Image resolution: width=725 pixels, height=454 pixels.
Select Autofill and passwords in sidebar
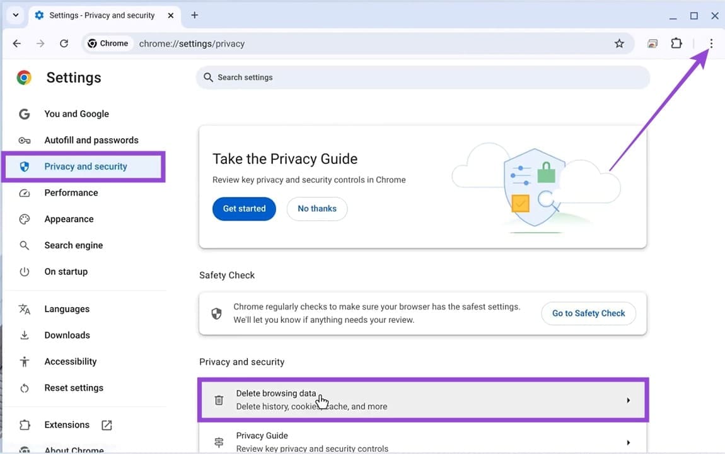91,140
